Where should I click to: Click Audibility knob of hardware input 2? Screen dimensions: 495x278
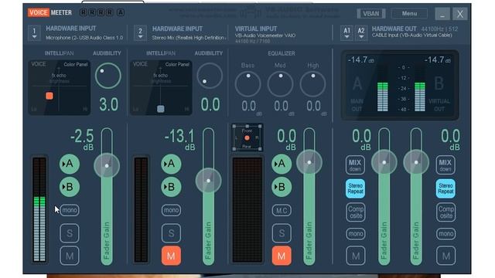pyautogui.click(x=210, y=76)
